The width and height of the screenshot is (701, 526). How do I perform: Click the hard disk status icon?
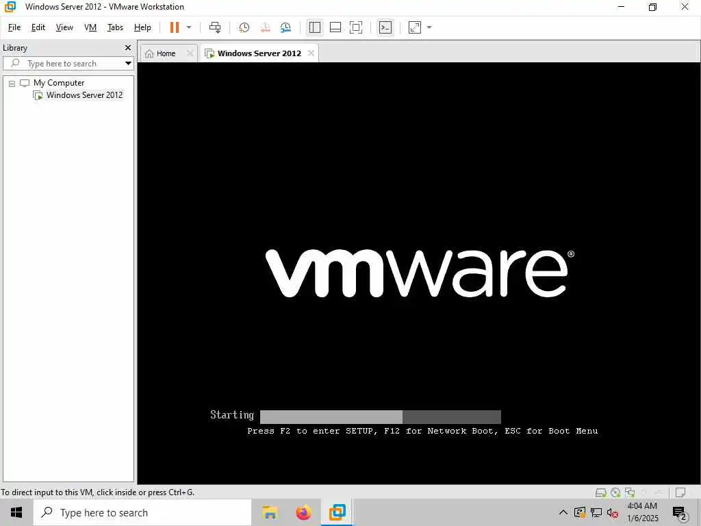(x=601, y=492)
